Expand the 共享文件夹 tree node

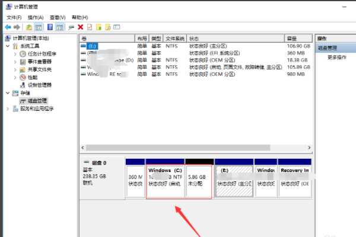point(15,69)
